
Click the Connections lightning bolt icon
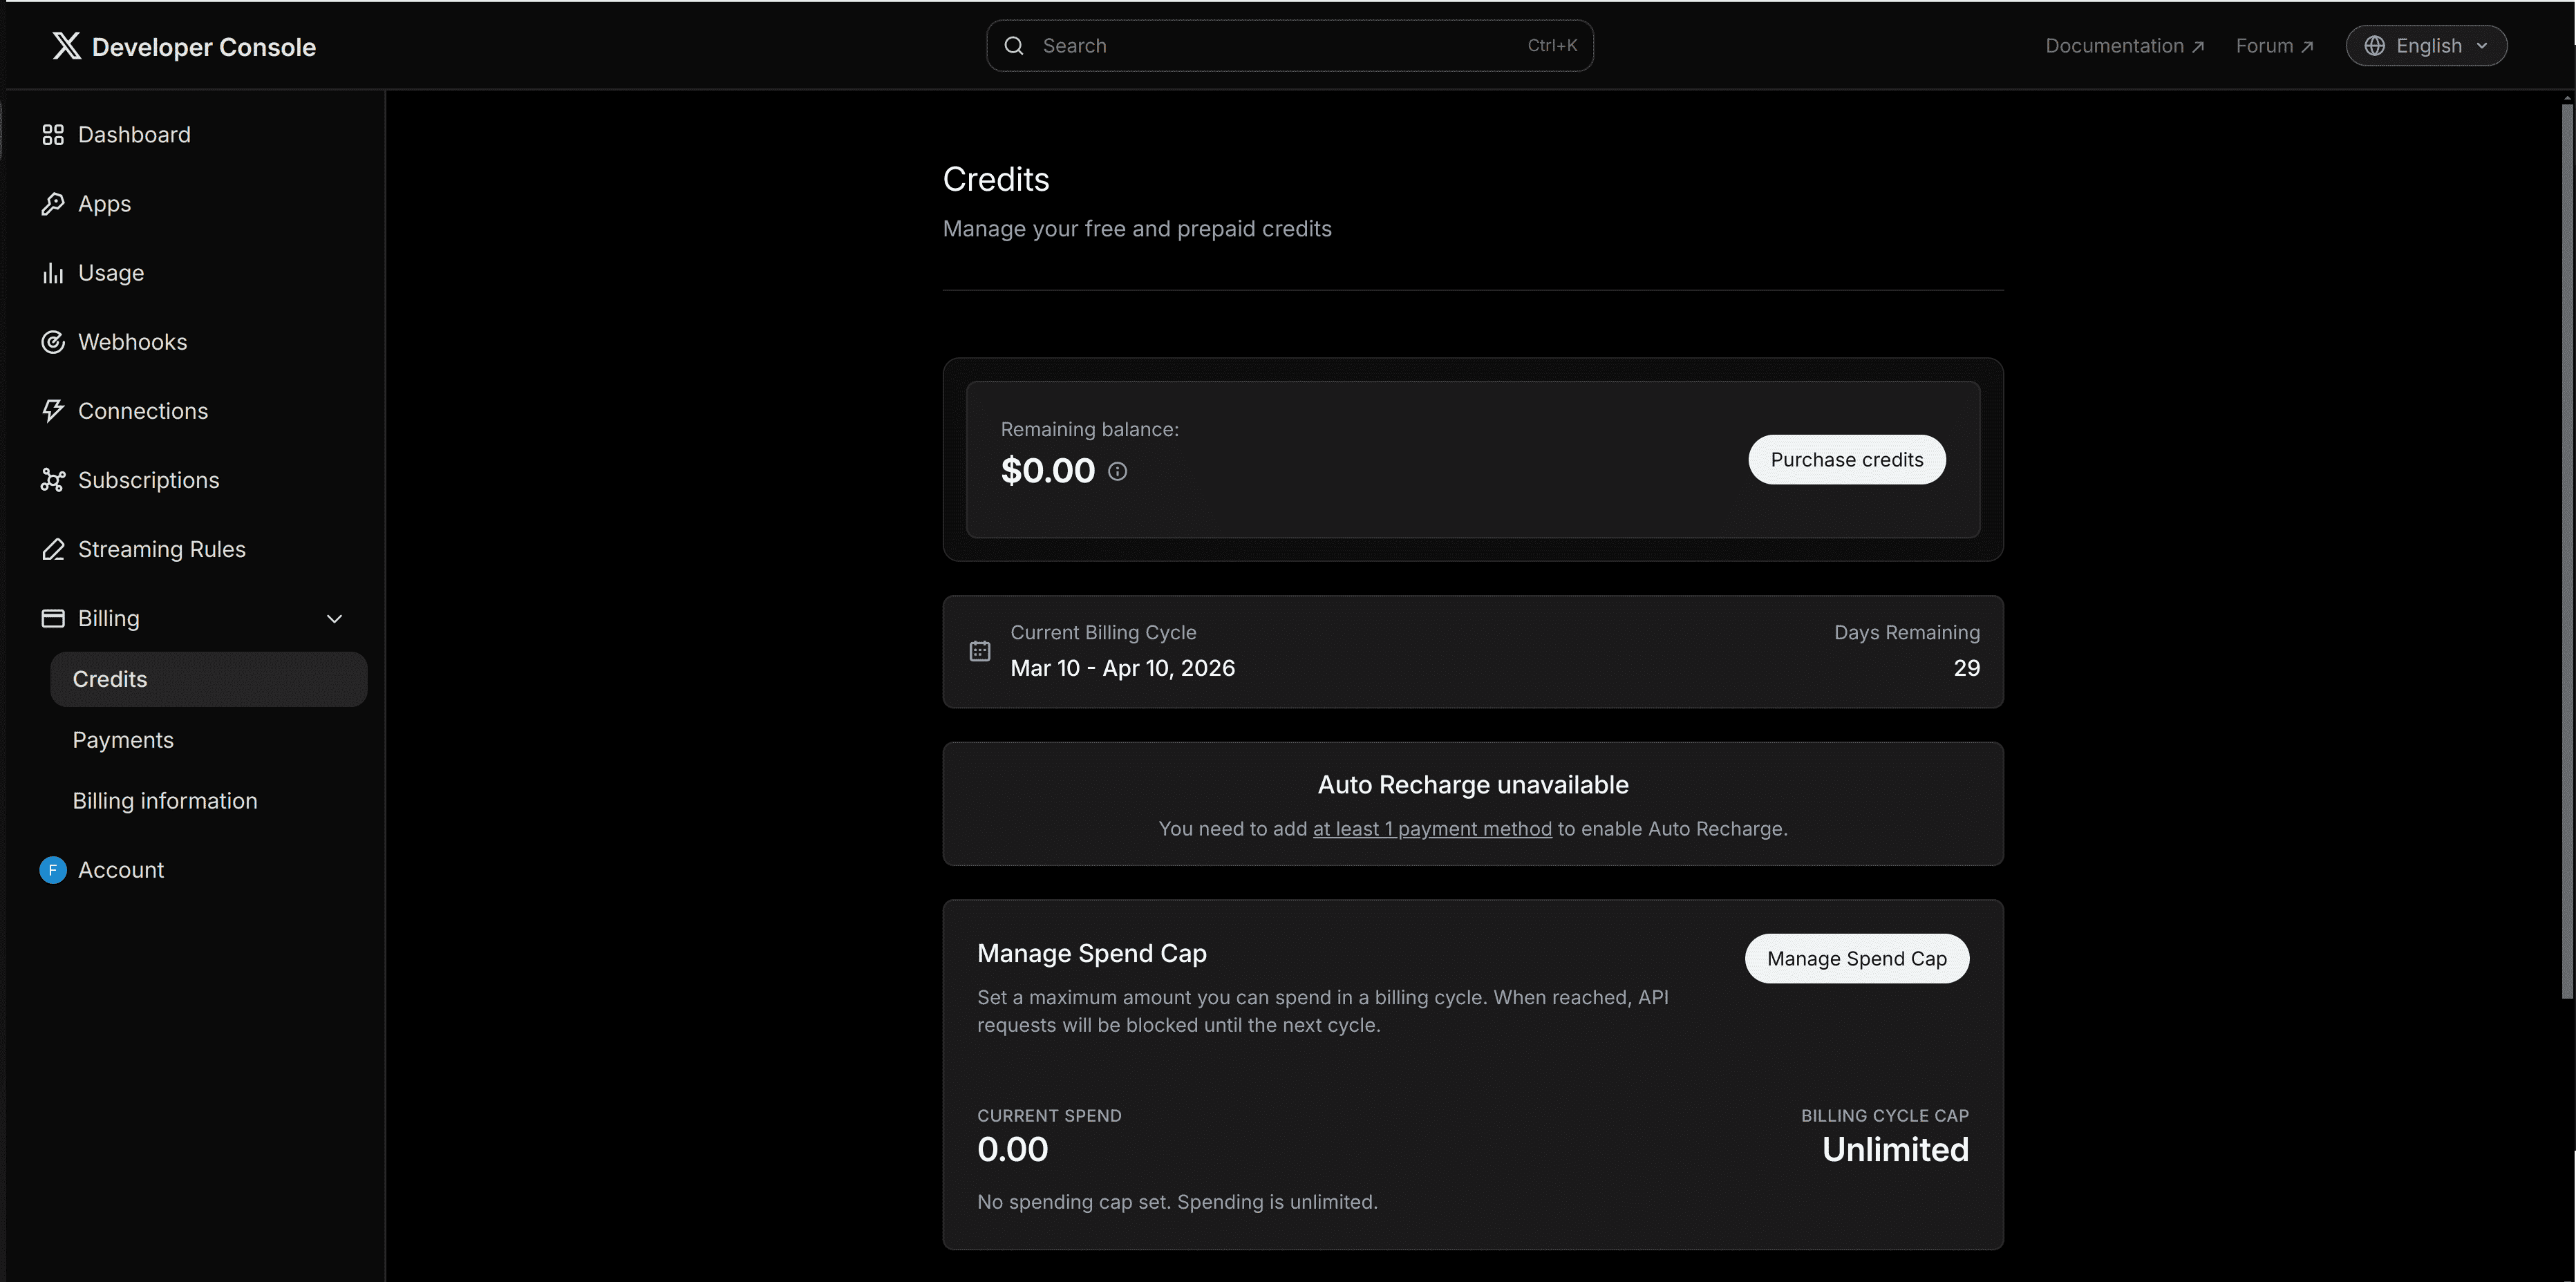[x=53, y=411]
